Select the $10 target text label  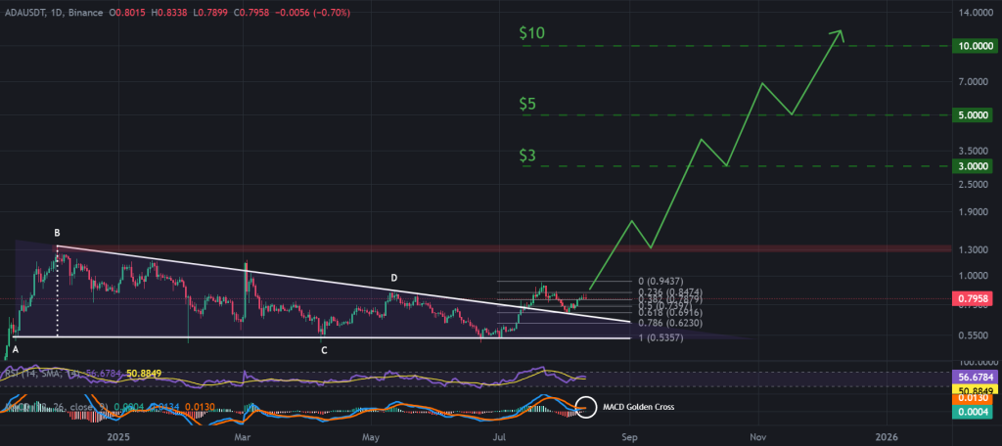532,32
